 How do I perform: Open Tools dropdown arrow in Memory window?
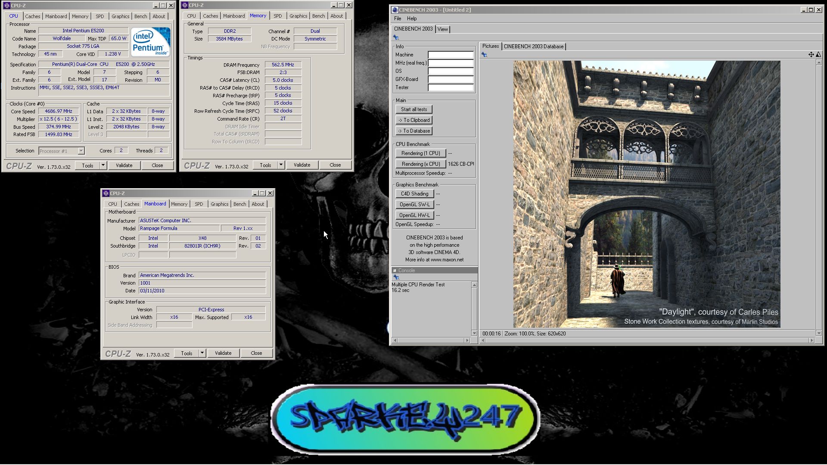[x=281, y=165]
